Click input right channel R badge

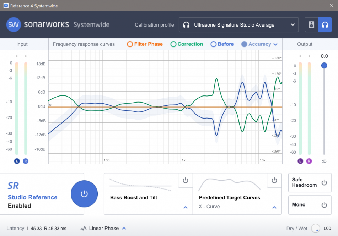coord(26,161)
